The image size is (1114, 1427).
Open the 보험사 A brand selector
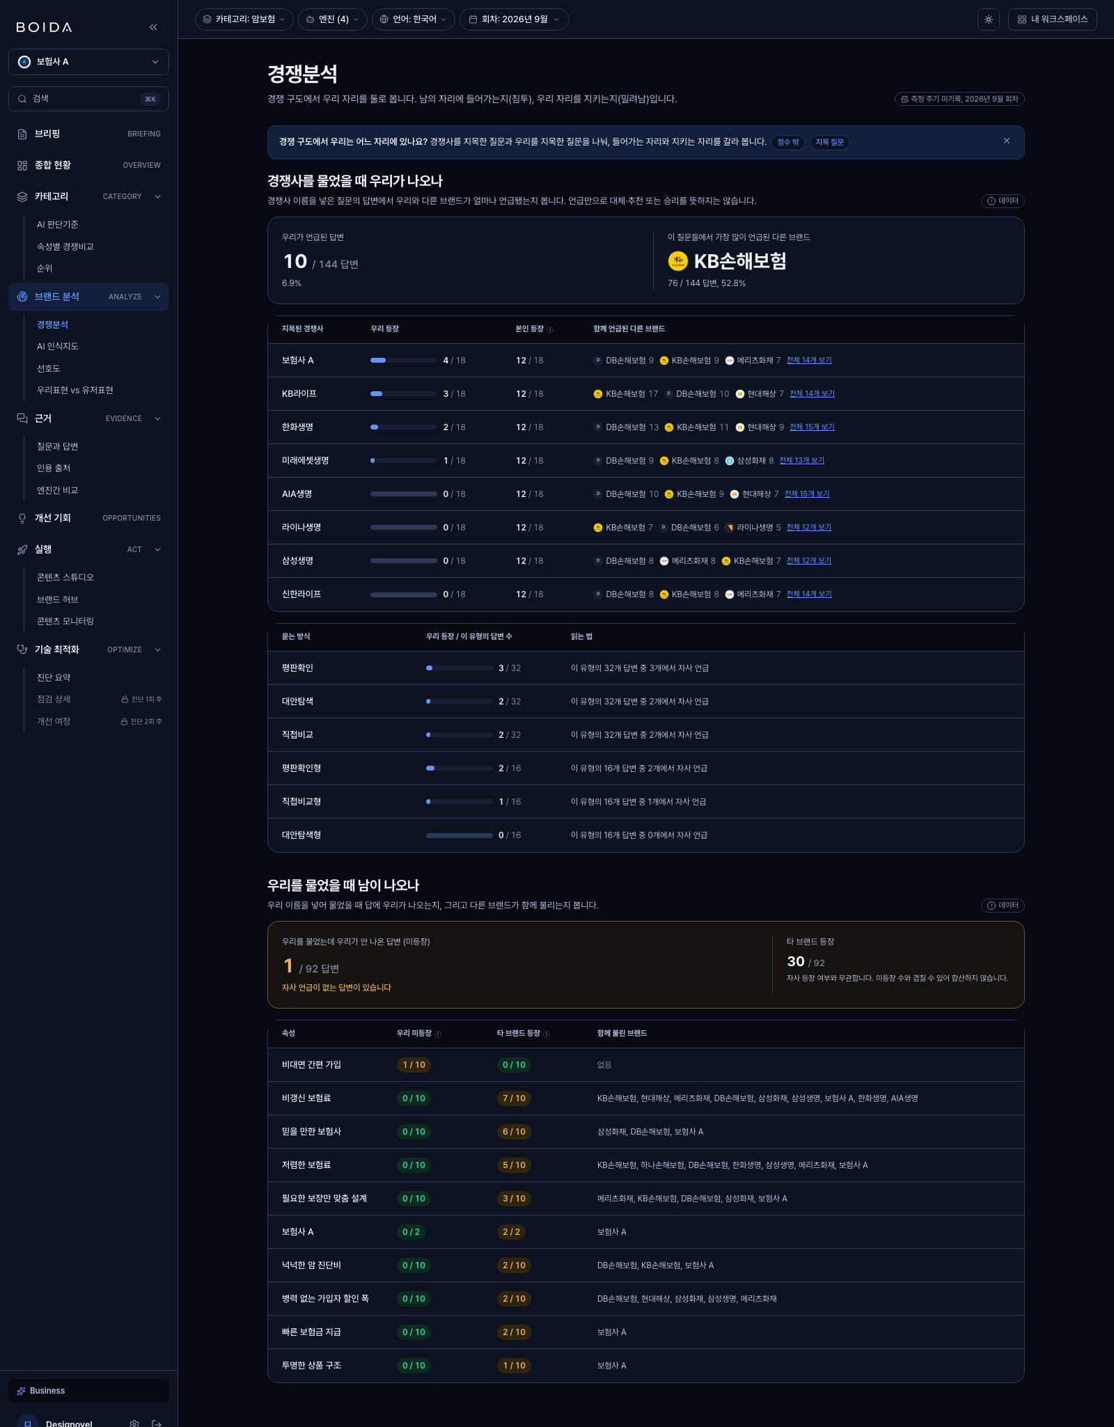pos(88,62)
